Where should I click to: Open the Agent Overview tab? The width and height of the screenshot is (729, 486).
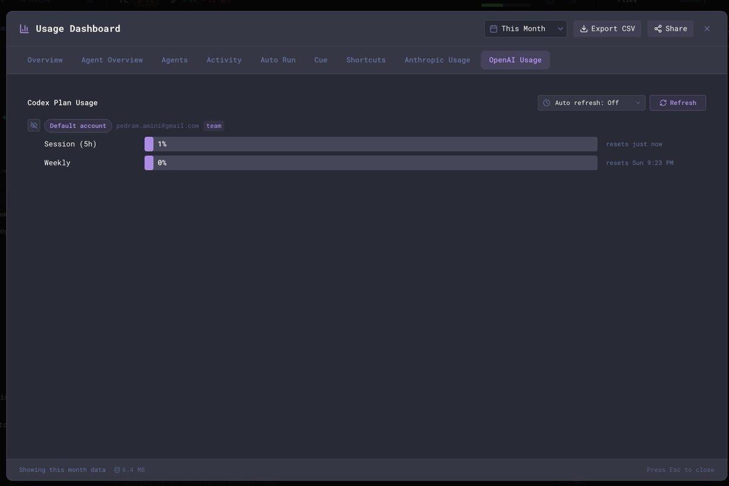[x=112, y=60]
